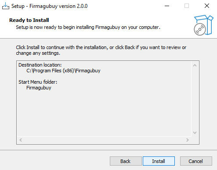Click the software box and disc wizard image
The width and height of the screenshot is (217, 170).
coord(203,25)
